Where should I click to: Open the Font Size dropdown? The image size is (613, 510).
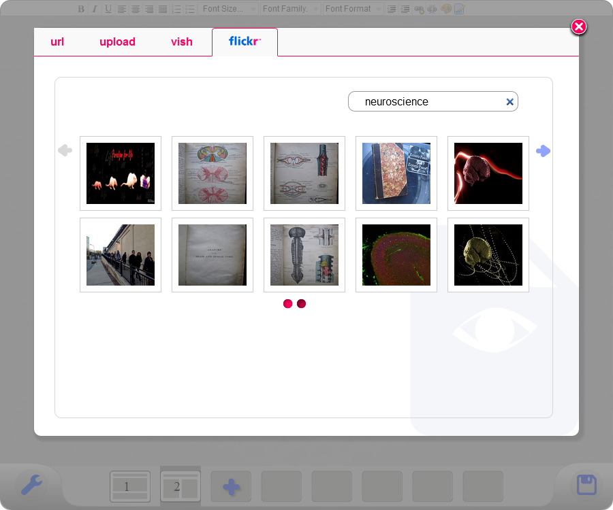[230, 9]
